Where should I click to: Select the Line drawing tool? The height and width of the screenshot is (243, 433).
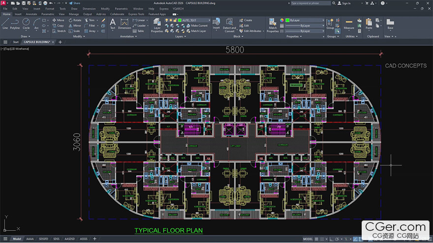5,24
